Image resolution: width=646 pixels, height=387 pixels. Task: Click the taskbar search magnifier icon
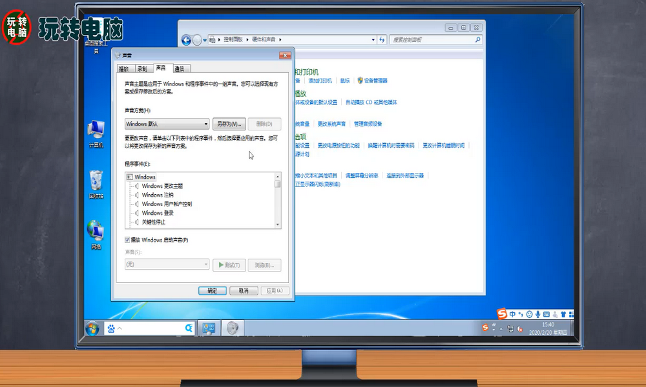pos(189,328)
